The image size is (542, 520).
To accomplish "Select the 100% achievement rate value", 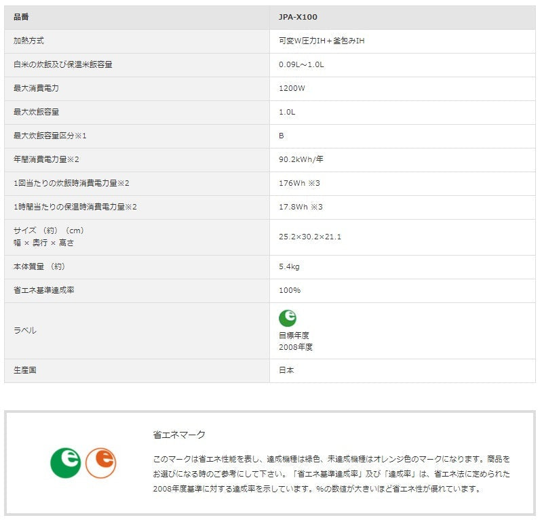I will tap(291, 292).
